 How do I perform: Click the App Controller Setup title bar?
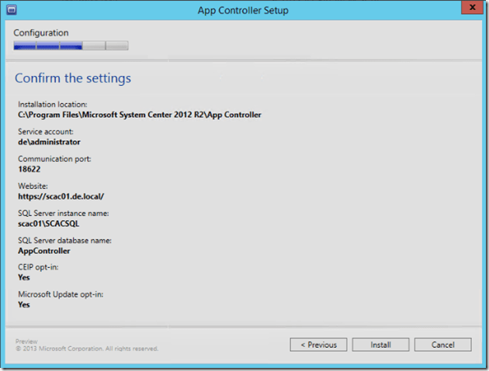(x=244, y=10)
